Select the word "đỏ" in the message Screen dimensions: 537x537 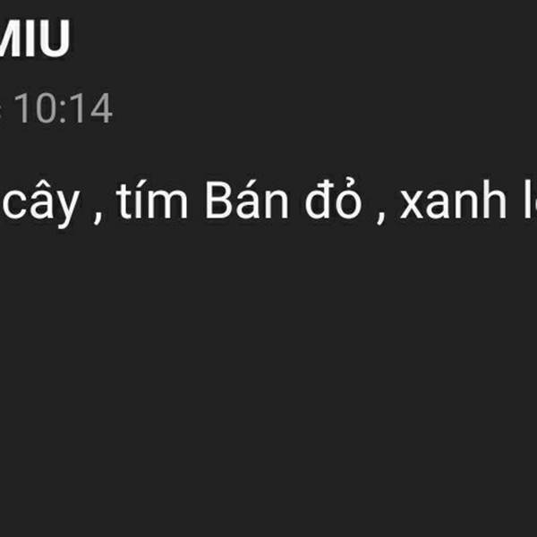tap(333, 199)
